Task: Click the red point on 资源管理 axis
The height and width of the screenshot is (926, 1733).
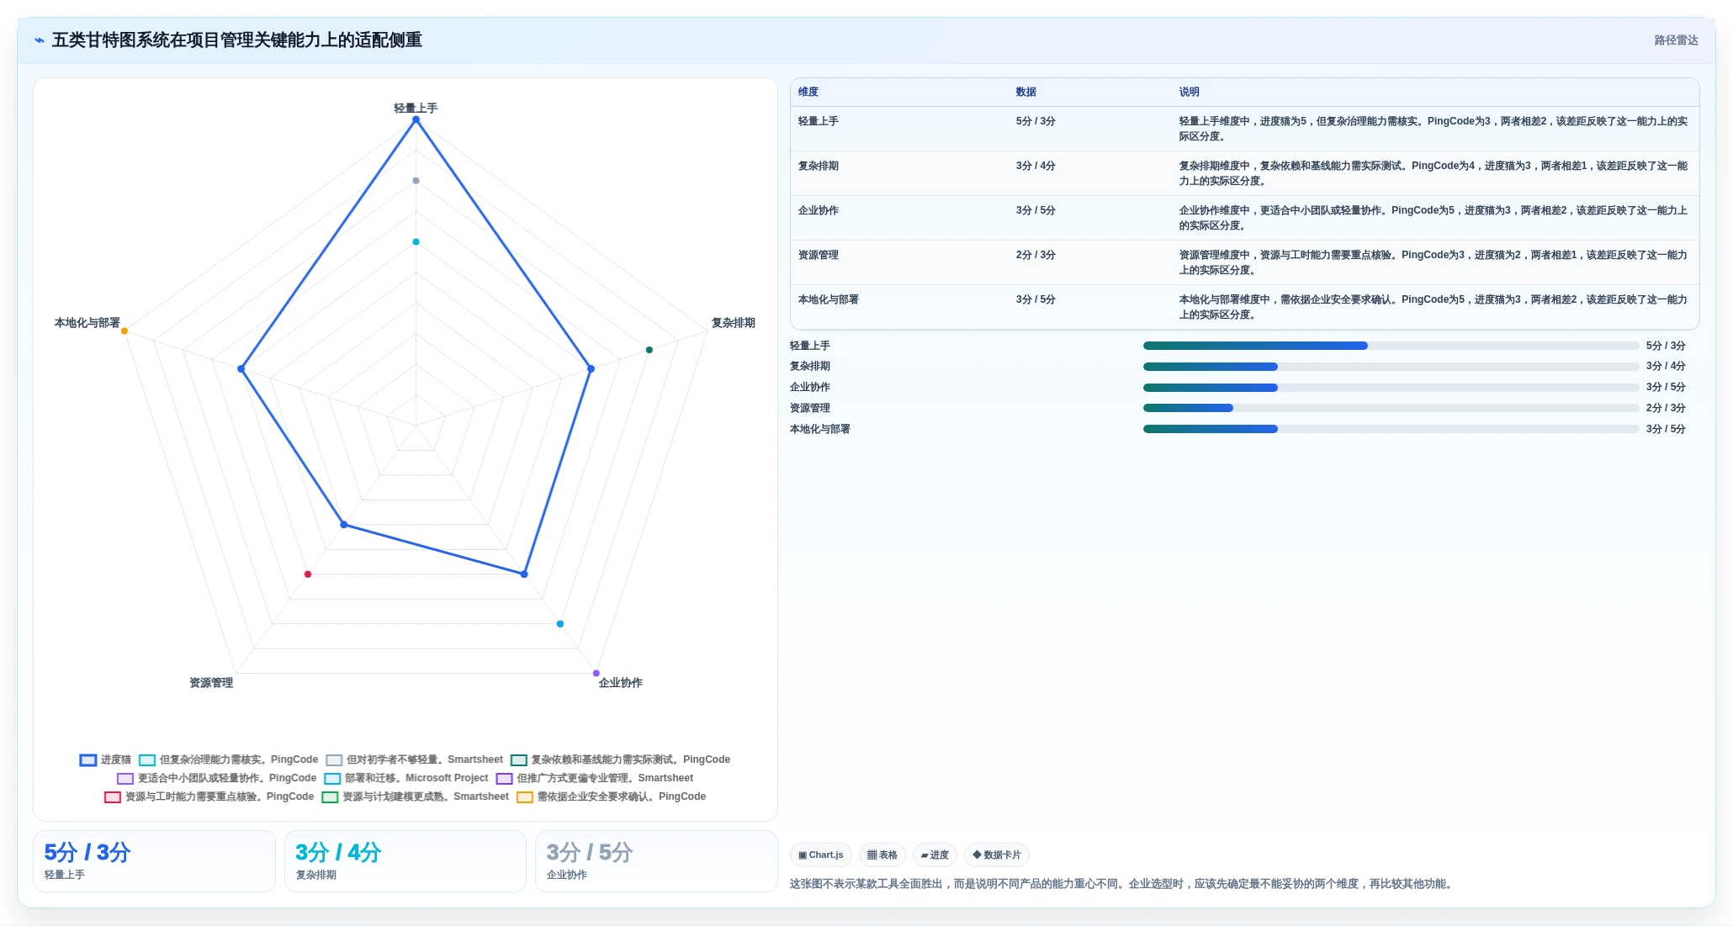Action: (308, 574)
